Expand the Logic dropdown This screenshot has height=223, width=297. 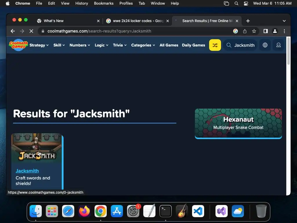pyautogui.click(x=102, y=45)
